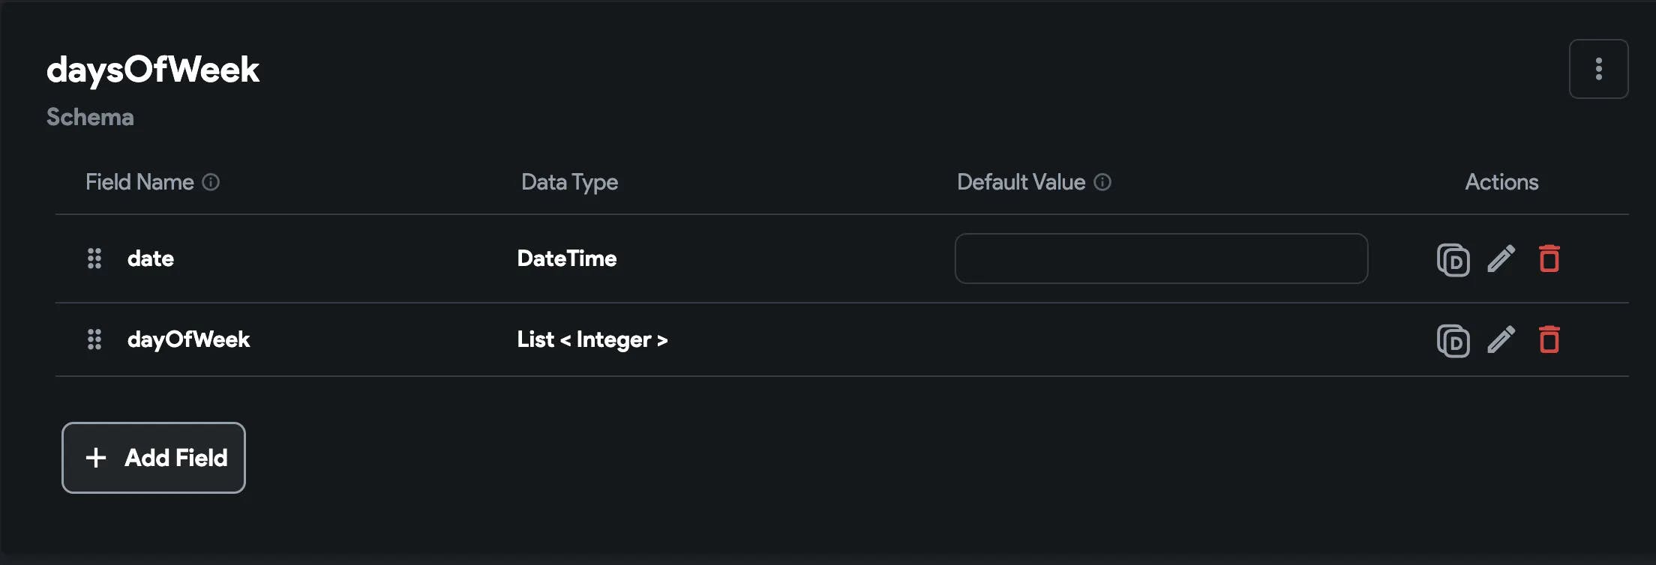Edit the dayOfWeek field with pencil icon
1656x565 pixels.
pos(1501,340)
